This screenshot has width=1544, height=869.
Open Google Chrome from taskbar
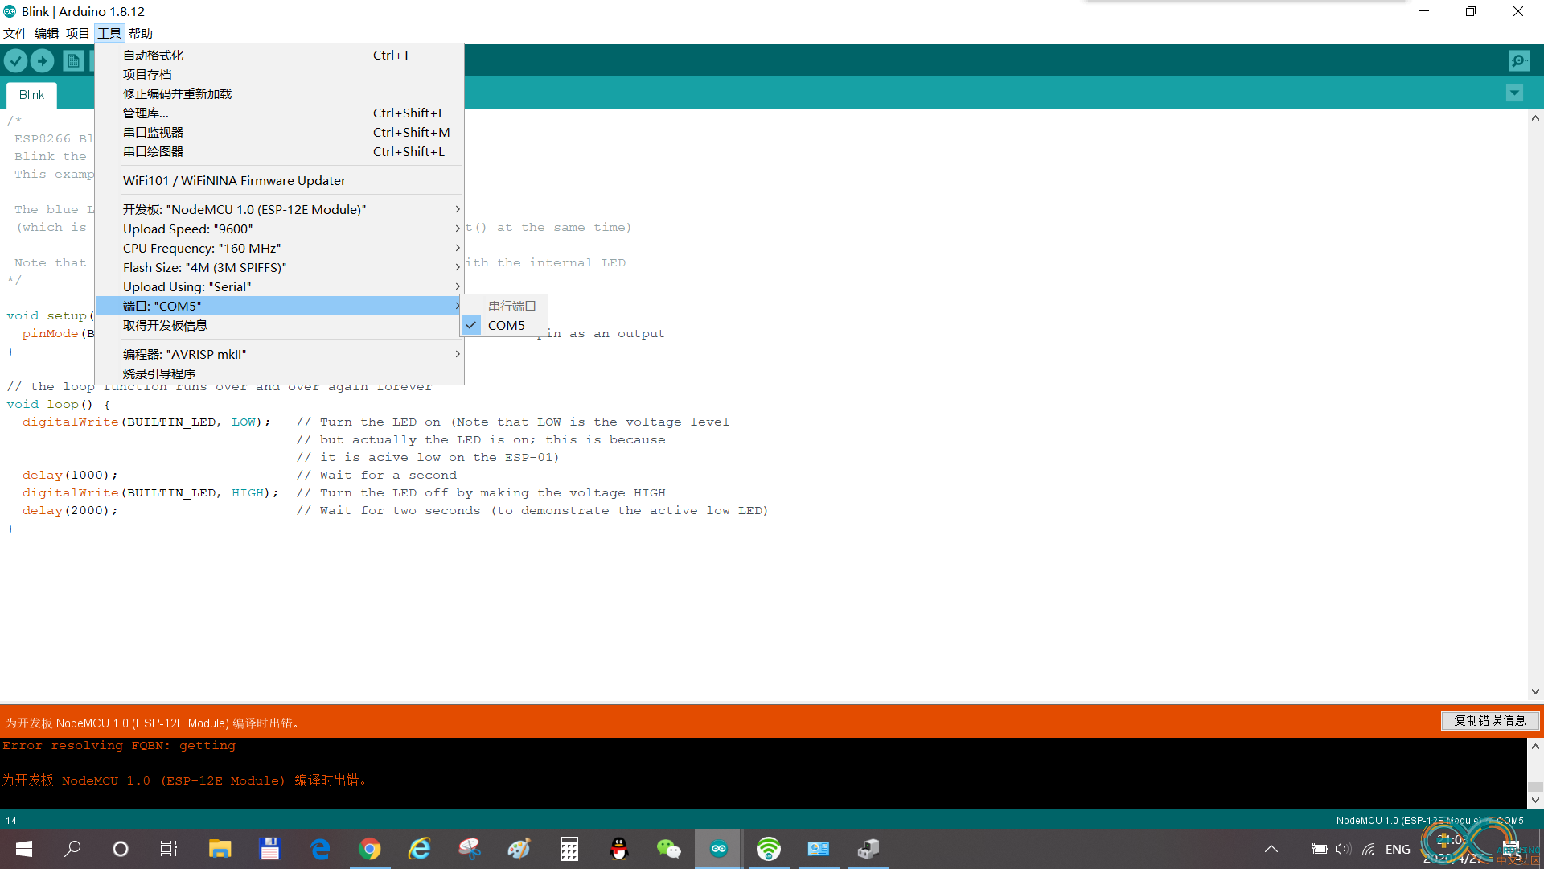pyautogui.click(x=370, y=849)
